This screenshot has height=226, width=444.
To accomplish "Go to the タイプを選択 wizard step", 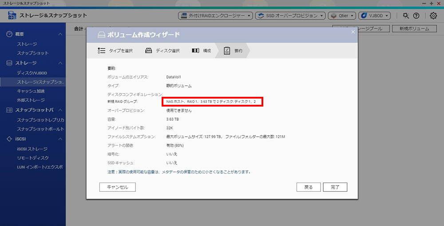I will pyautogui.click(x=115, y=51).
